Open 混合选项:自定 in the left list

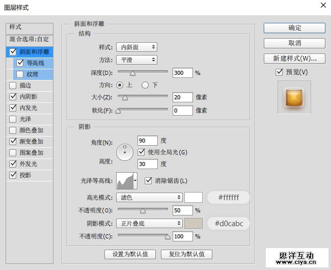tap(30, 39)
